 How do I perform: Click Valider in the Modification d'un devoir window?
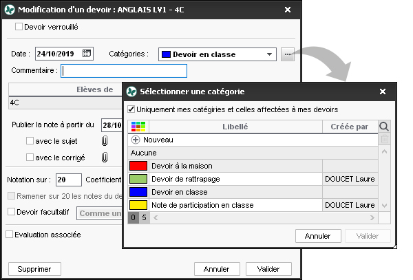pos(268,269)
